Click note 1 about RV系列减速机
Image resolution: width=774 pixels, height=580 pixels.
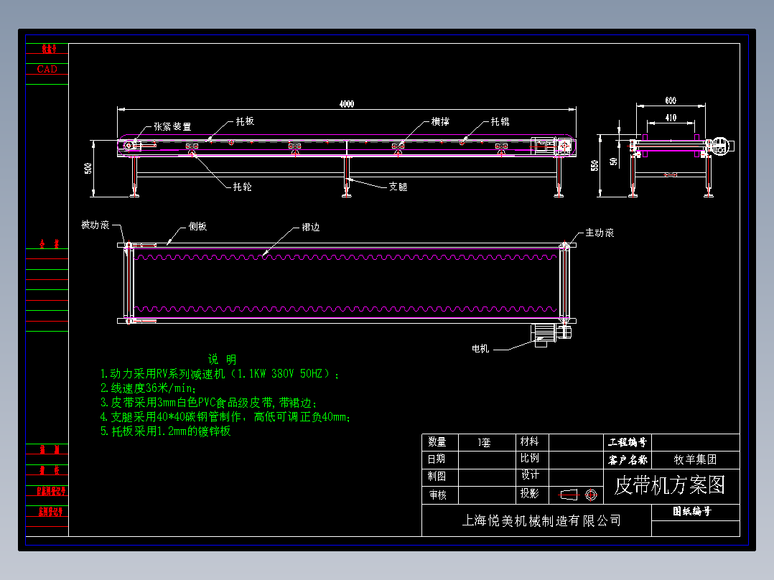coord(220,374)
